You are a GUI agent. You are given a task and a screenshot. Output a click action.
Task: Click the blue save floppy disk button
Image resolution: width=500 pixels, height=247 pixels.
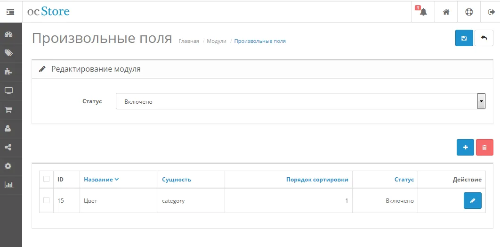464,38
